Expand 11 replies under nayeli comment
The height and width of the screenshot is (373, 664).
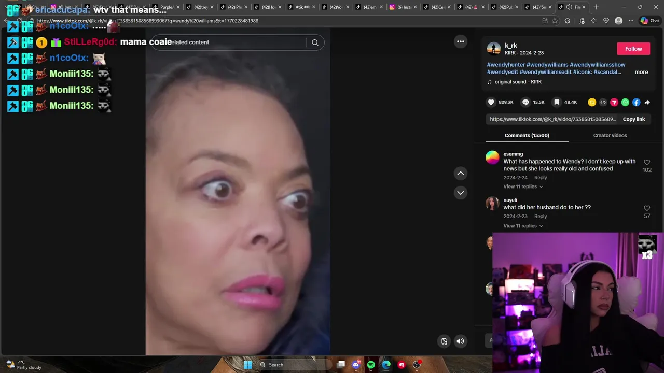coord(523,226)
